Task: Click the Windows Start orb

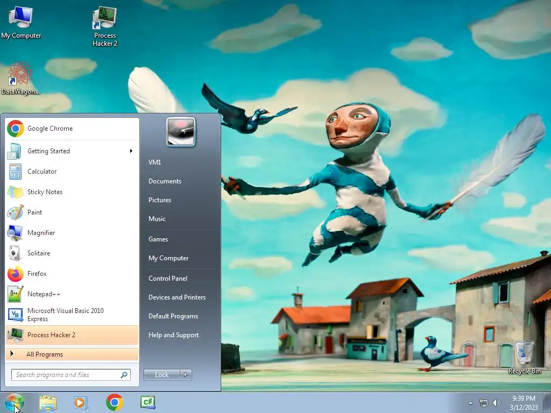Action: point(15,403)
